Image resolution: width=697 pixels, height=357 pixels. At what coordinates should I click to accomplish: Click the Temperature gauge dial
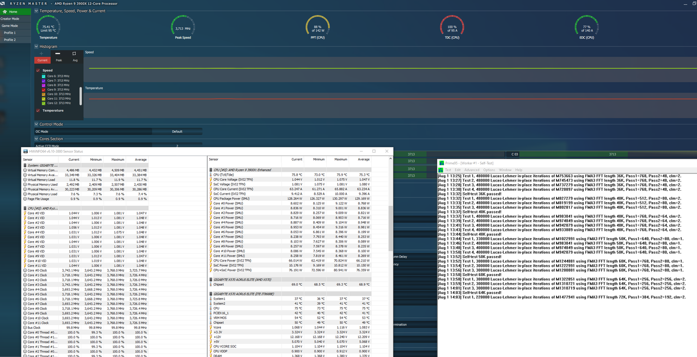48,26
